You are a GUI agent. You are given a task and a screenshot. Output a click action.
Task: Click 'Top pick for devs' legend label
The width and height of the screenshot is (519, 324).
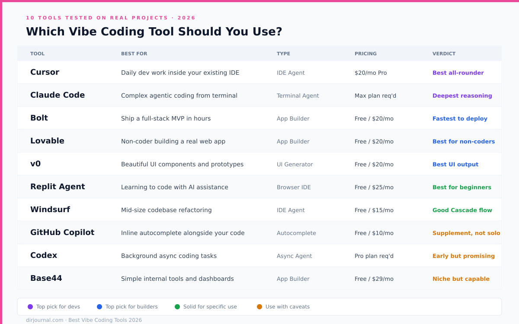(x=58, y=307)
